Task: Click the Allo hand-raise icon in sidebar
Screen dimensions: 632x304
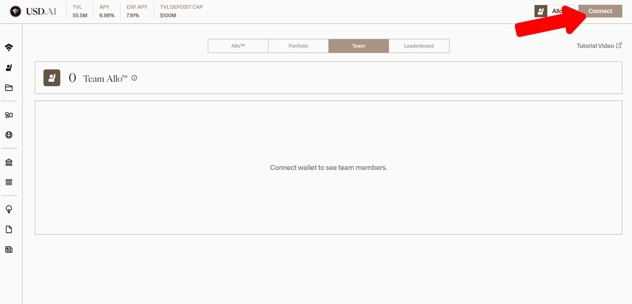Action: (x=9, y=68)
